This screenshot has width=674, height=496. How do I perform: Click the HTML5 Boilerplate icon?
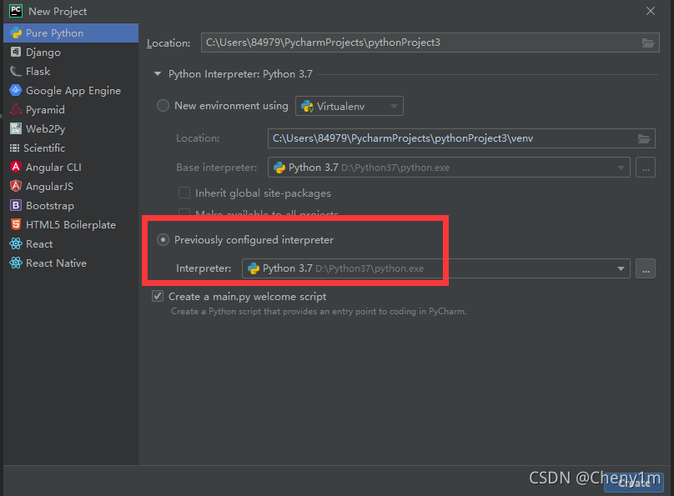click(x=16, y=224)
